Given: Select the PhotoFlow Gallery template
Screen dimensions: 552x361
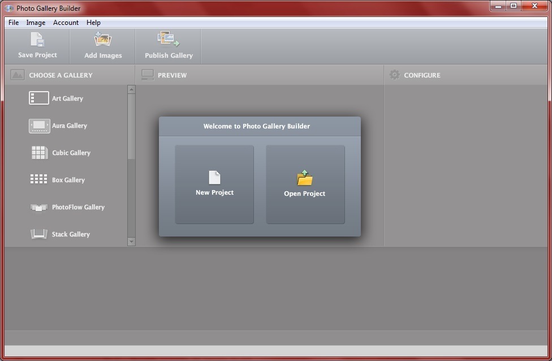Looking at the screenshot, I should tap(38, 207).
